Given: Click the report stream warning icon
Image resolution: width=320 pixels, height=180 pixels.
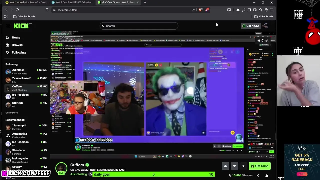Looking at the screenshot, I should click(x=267, y=175).
